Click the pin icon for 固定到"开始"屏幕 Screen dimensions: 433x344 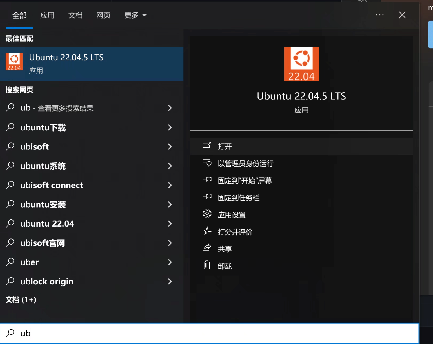[207, 180]
